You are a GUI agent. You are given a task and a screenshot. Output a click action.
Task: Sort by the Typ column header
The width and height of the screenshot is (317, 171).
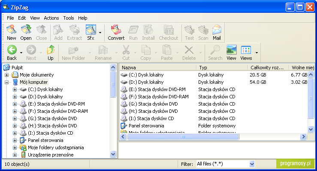pyautogui.click(x=222, y=68)
